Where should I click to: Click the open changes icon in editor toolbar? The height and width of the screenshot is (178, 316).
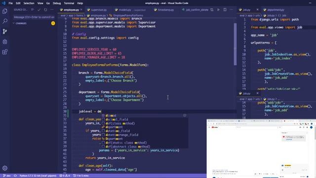pos(212,10)
